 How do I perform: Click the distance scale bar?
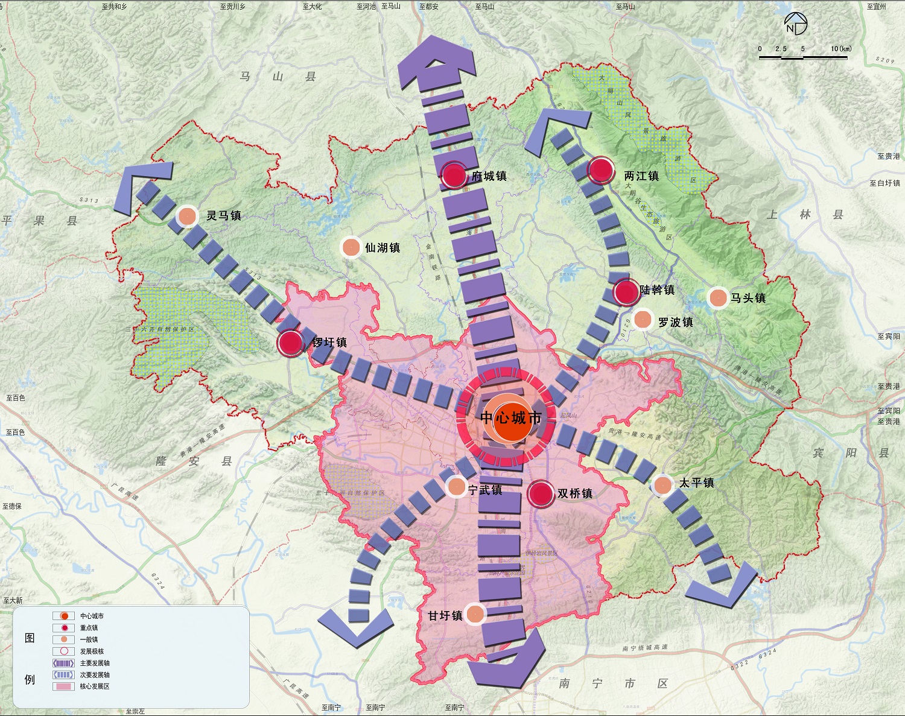click(802, 58)
